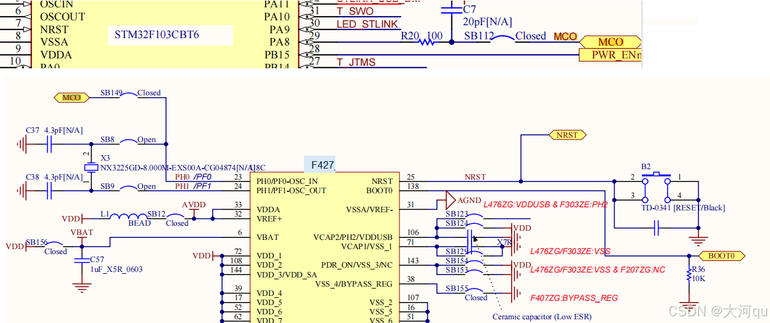
Task: Select the R20 100 ohm resistor symbol
Action: tap(427, 42)
